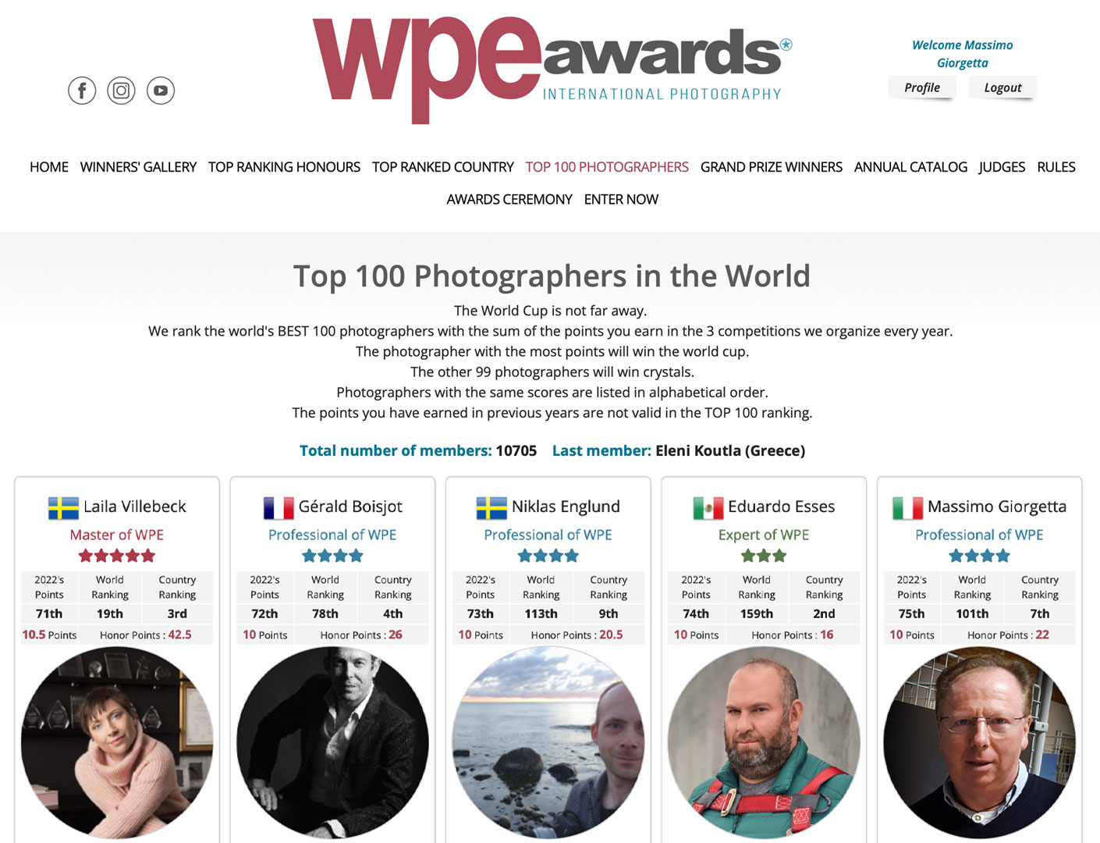Open the Facebook social icon
This screenshot has height=843, width=1100.
coord(82,91)
